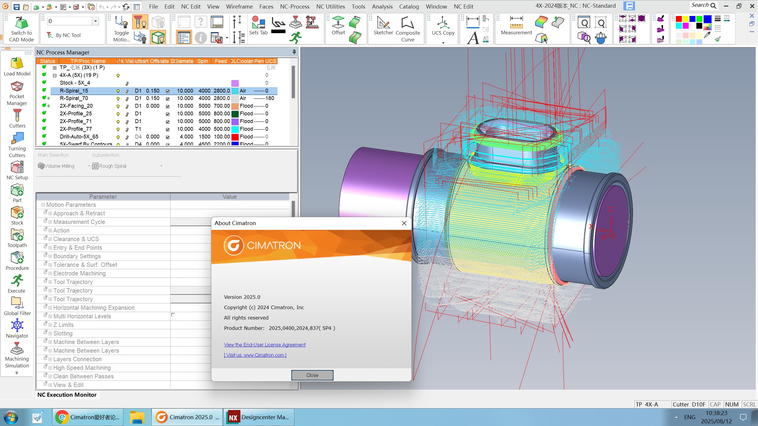Open the Windows Start button
The image size is (758, 426).
tap(11, 417)
